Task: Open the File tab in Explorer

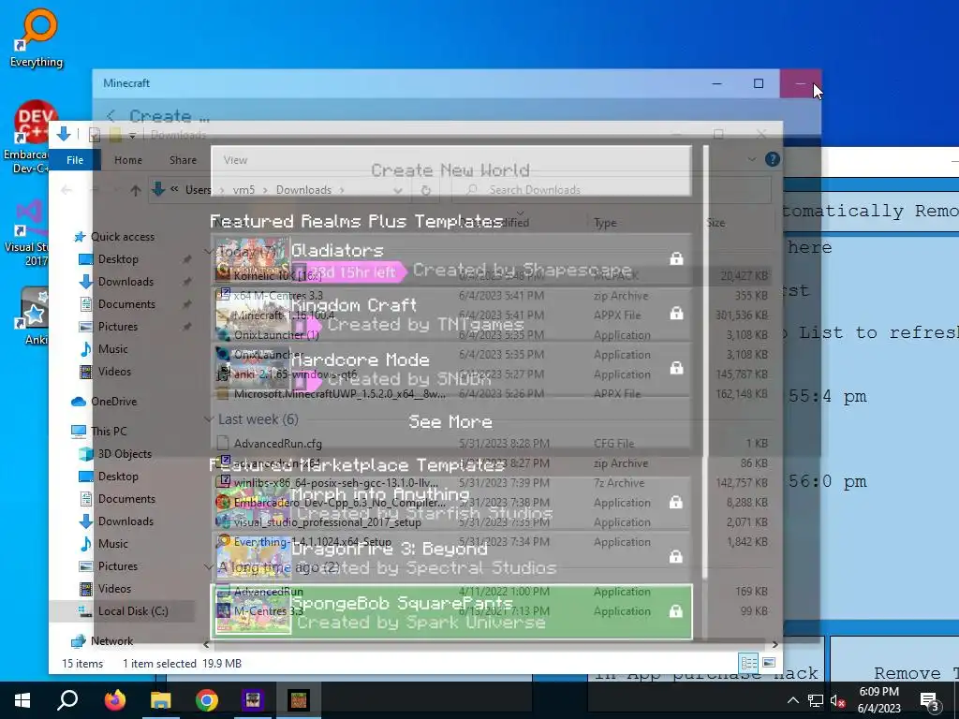Action: [75, 160]
